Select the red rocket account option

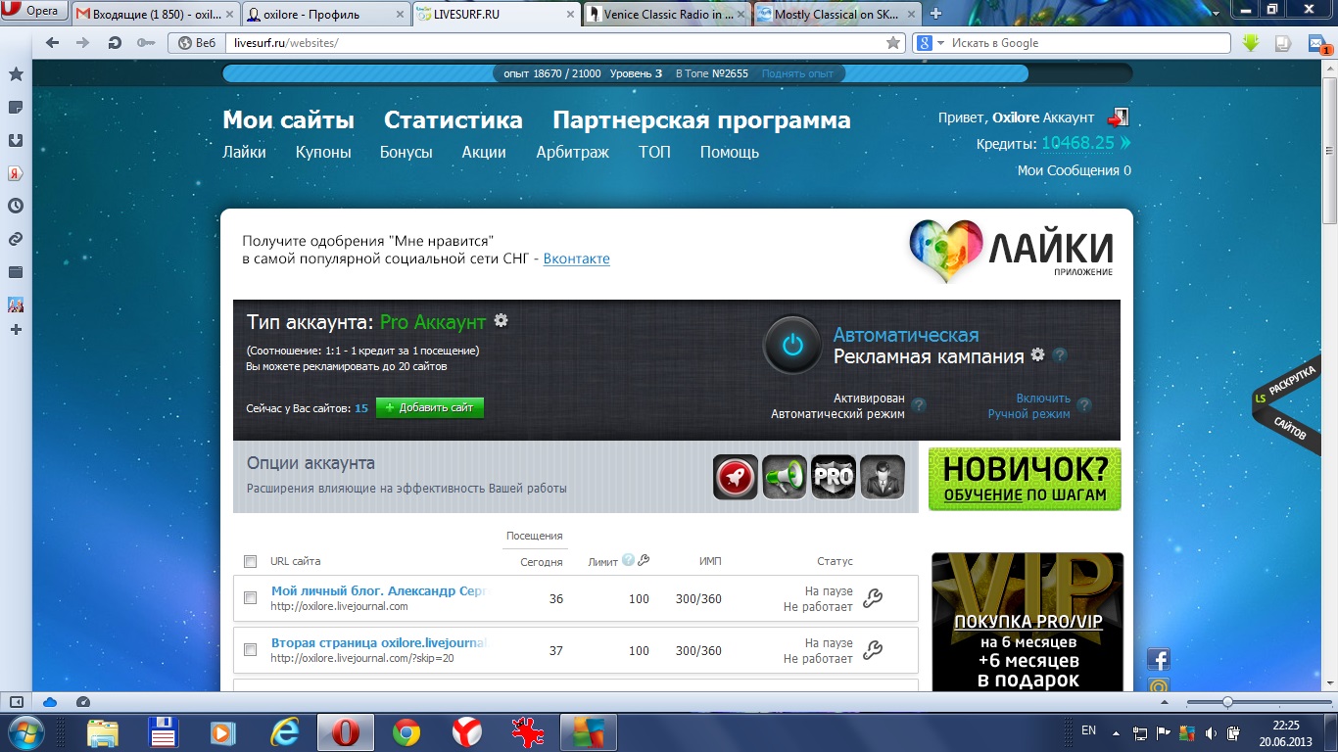tap(736, 477)
